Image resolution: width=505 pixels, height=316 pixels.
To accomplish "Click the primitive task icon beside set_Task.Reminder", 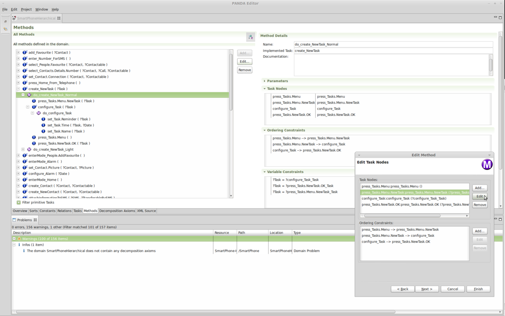I will coord(43,119).
